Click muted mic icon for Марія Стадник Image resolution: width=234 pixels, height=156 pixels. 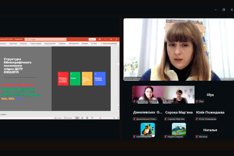[x=166, y=136]
